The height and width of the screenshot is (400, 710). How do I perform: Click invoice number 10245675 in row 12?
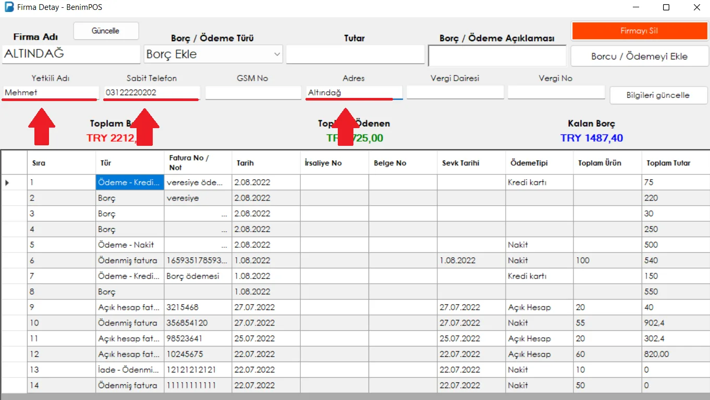coord(198,354)
